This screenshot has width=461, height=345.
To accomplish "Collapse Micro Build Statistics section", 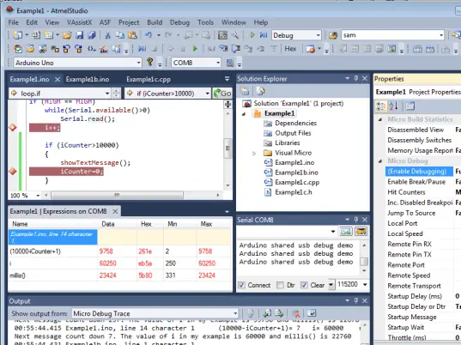I will (380, 119).
